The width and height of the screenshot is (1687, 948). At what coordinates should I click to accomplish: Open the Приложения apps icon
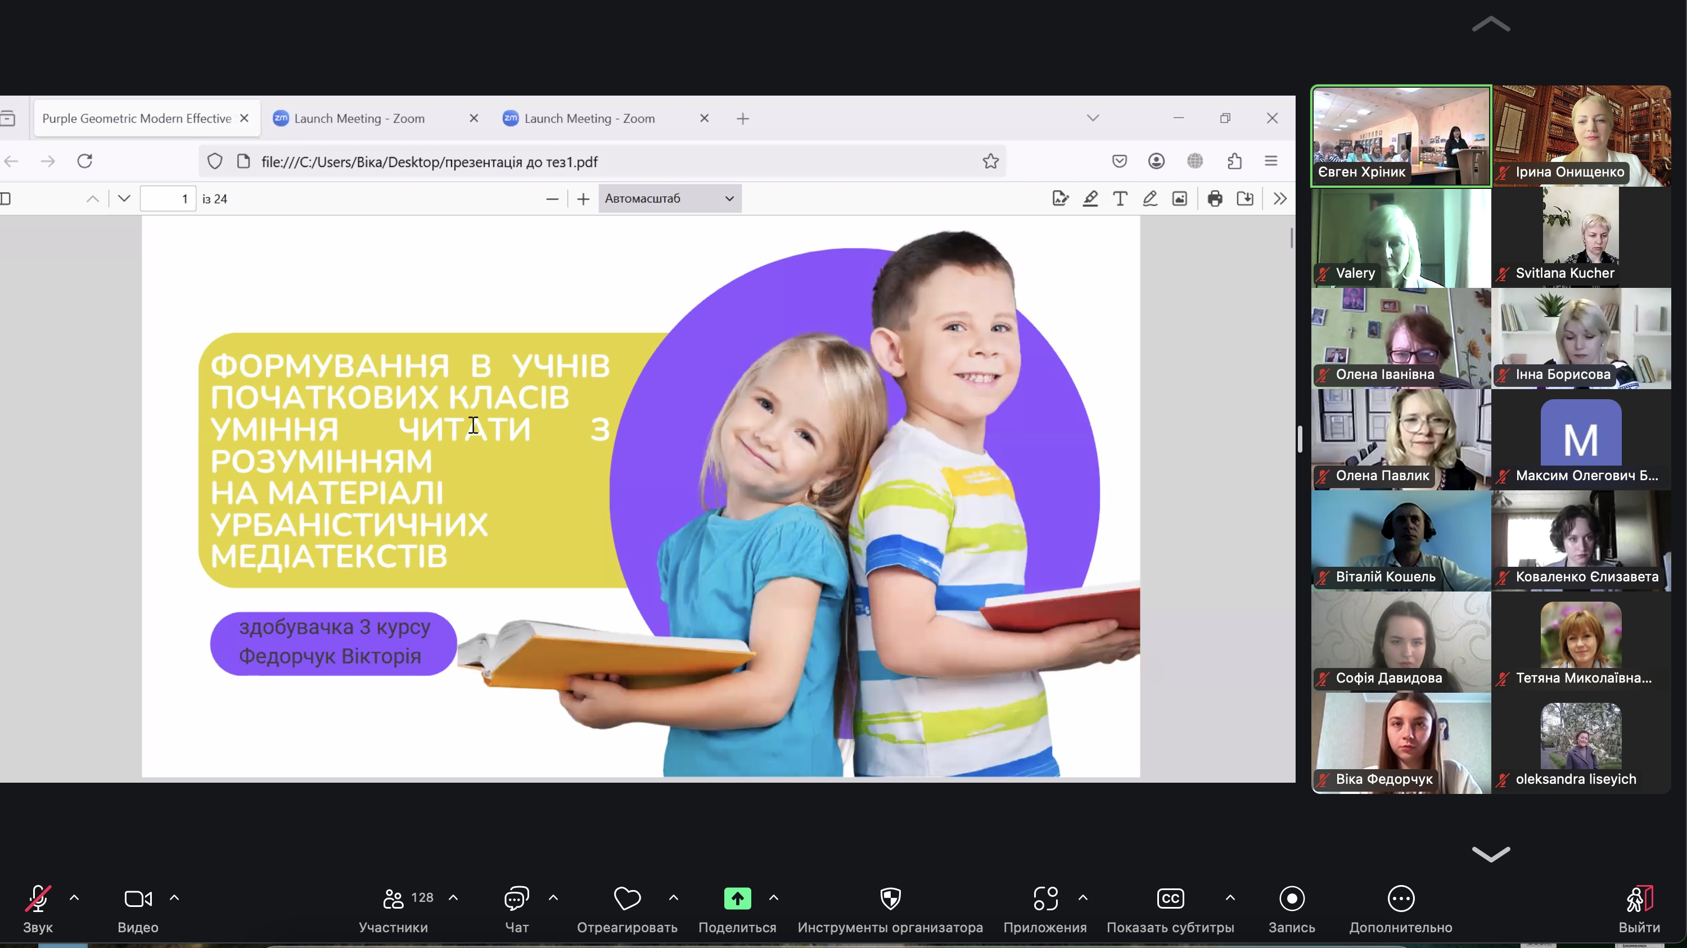[x=1045, y=899]
